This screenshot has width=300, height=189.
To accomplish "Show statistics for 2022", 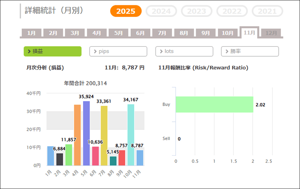I will (232, 11).
